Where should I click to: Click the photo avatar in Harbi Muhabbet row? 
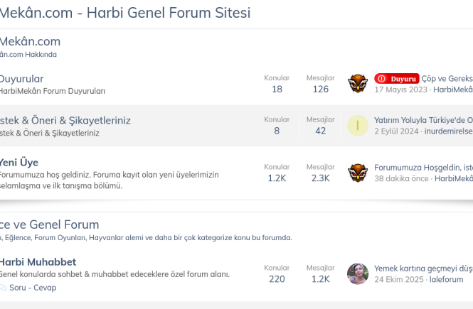pos(358,273)
